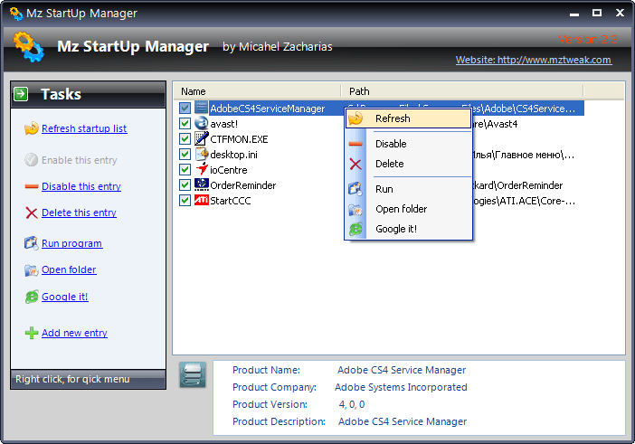Click the orange minus icon beside Disable this entry
635x444 pixels.
tap(32, 186)
